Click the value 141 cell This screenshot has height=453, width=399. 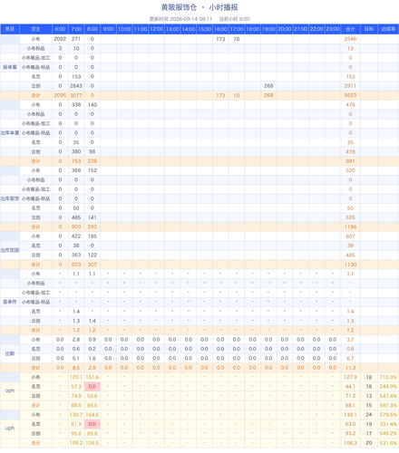click(x=92, y=217)
